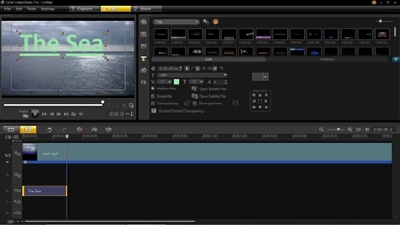400x225 pixels.
Task: Toggle underline text formatting
Action: 197,68
